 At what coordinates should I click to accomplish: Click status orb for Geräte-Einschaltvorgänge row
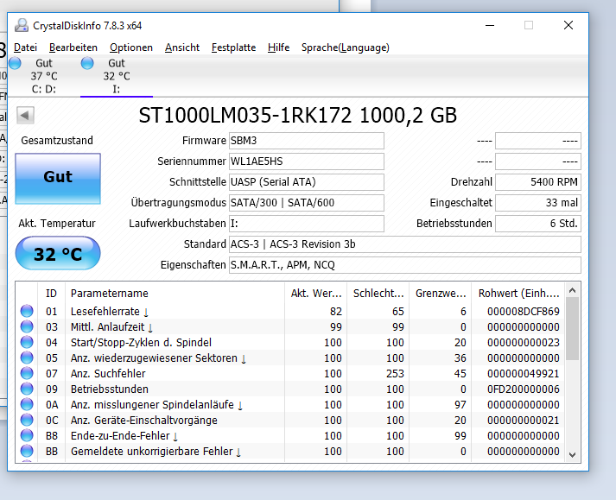[27, 420]
